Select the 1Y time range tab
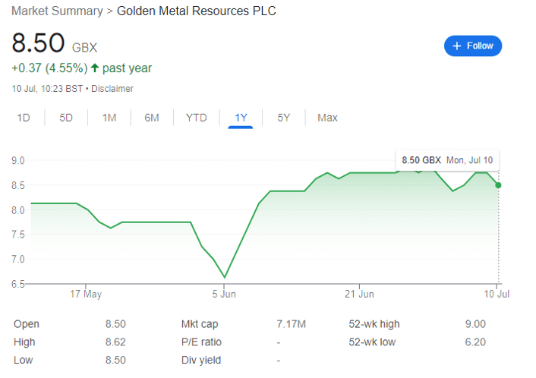 241,118
